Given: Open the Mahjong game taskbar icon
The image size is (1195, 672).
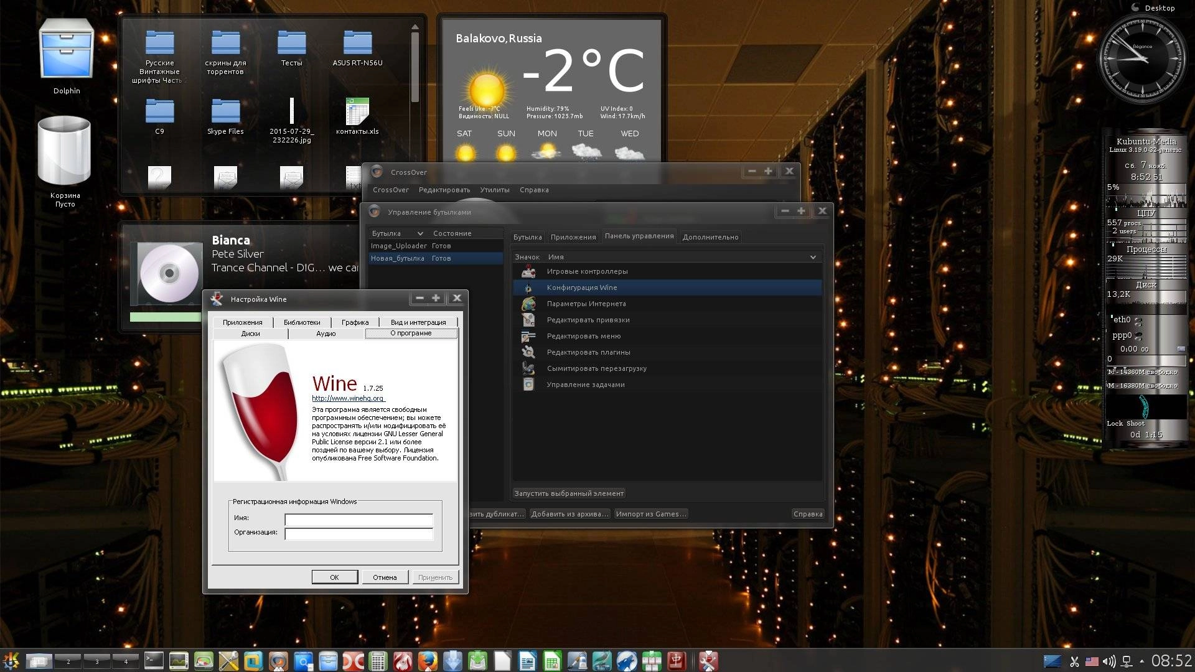Looking at the screenshot, I should (x=677, y=660).
